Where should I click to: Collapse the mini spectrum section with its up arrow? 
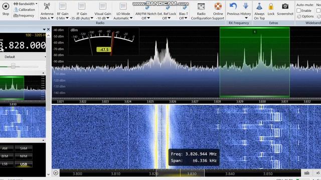click(43, 73)
